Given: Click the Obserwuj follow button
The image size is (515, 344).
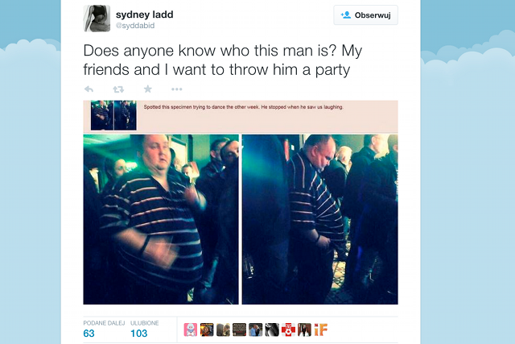Looking at the screenshot, I should coord(365,15).
